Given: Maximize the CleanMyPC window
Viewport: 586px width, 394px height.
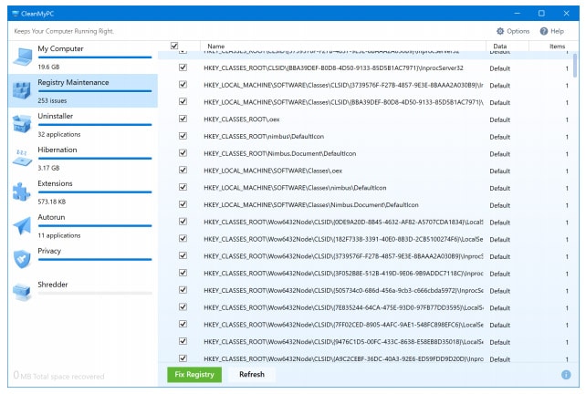Looking at the screenshot, I should 541,14.
